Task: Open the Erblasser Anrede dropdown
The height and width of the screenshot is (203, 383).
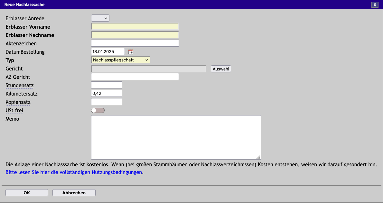Action: pos(100,18)
